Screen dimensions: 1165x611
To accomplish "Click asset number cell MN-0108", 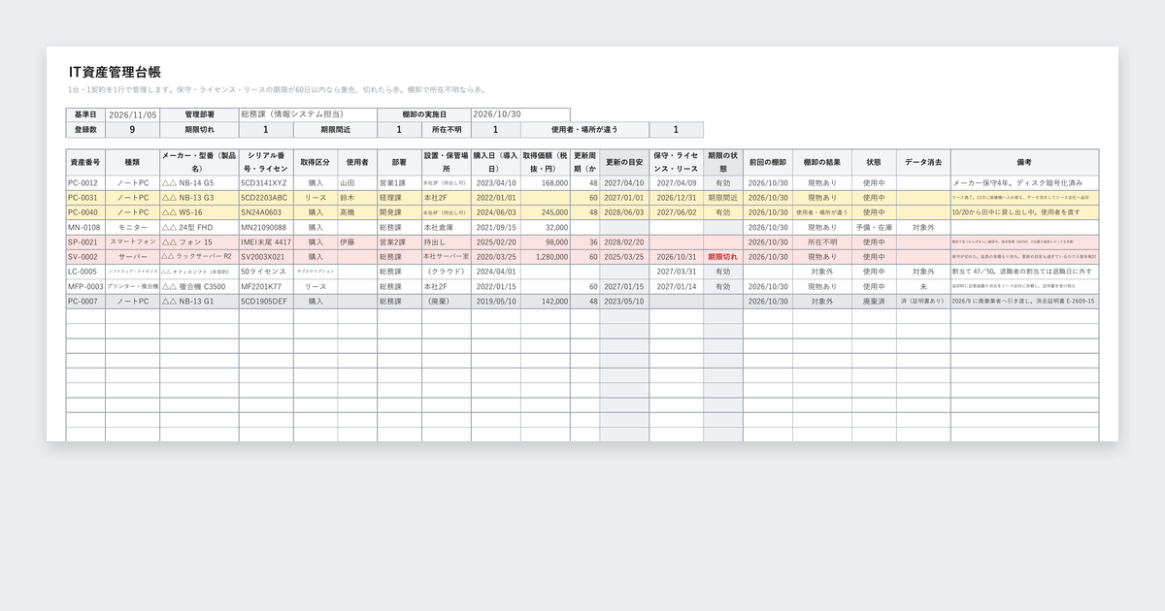I will [85, 227].
